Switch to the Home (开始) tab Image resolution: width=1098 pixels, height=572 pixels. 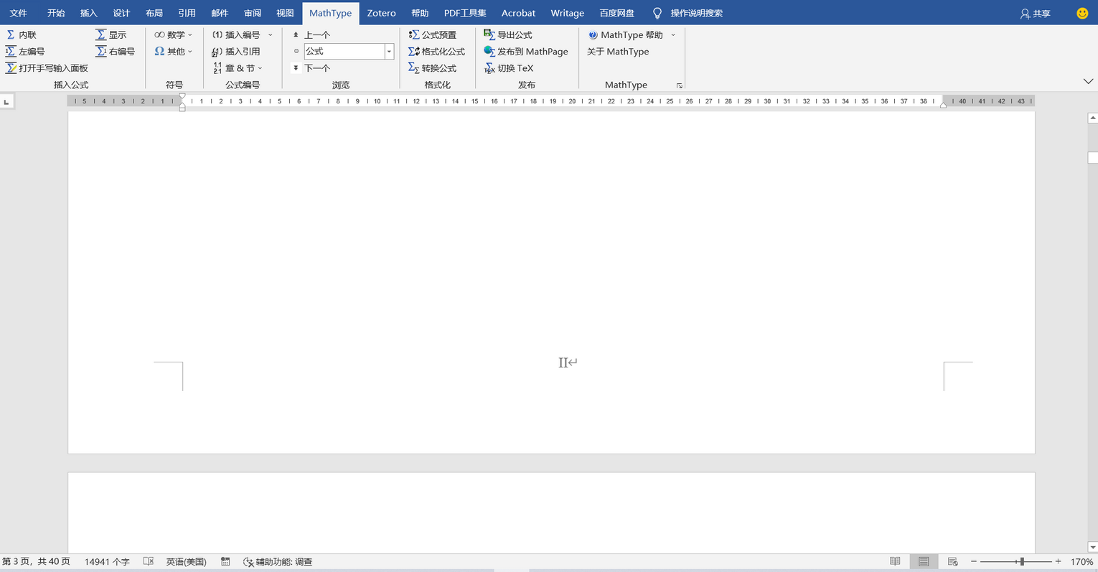click(x=56, y=13)
